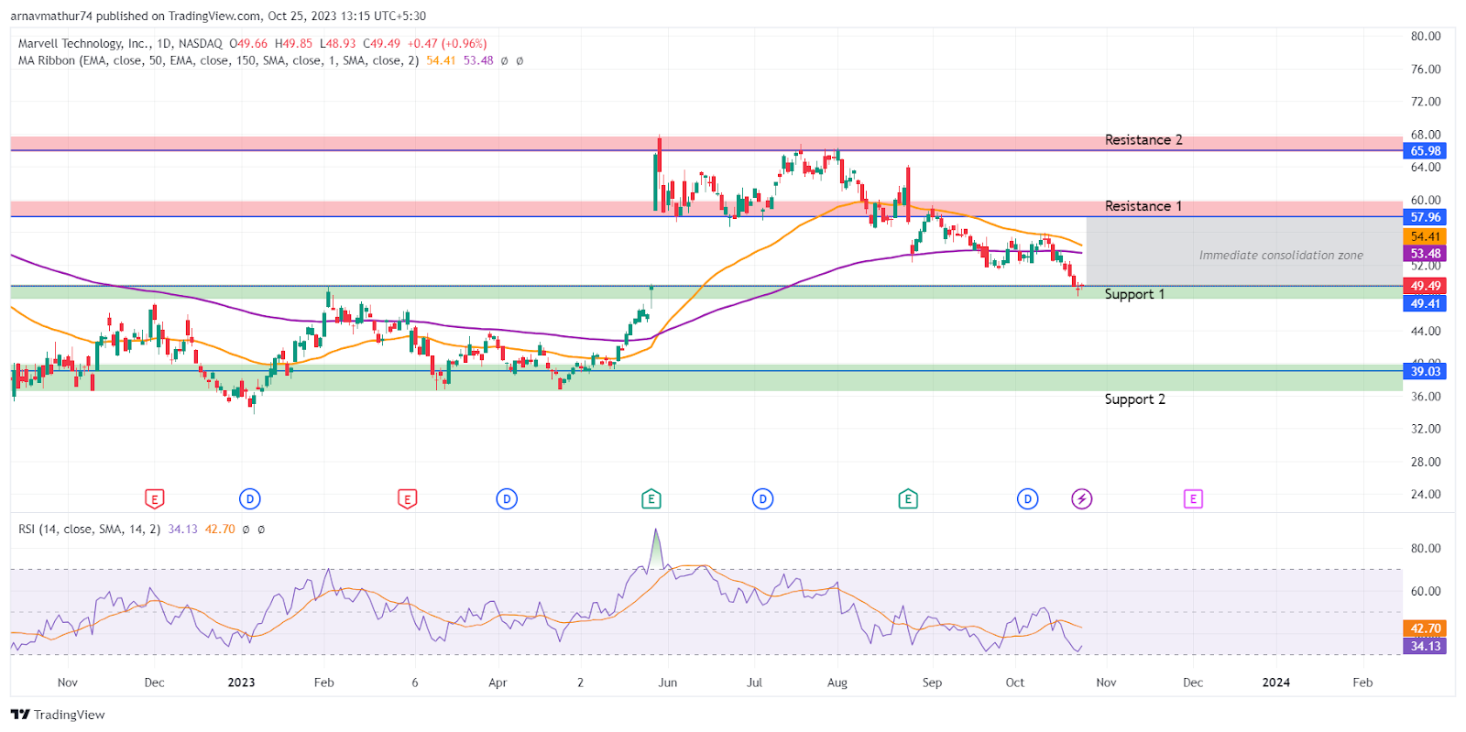This screenshot has height=732, width=1466.
Task: Open the green earnings marker before Jun
Action: point(651,499)
